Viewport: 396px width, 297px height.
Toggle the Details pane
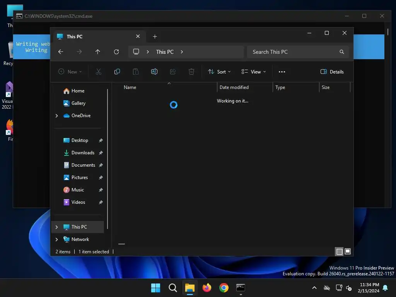pyautogui.click(x=332, y=72)
